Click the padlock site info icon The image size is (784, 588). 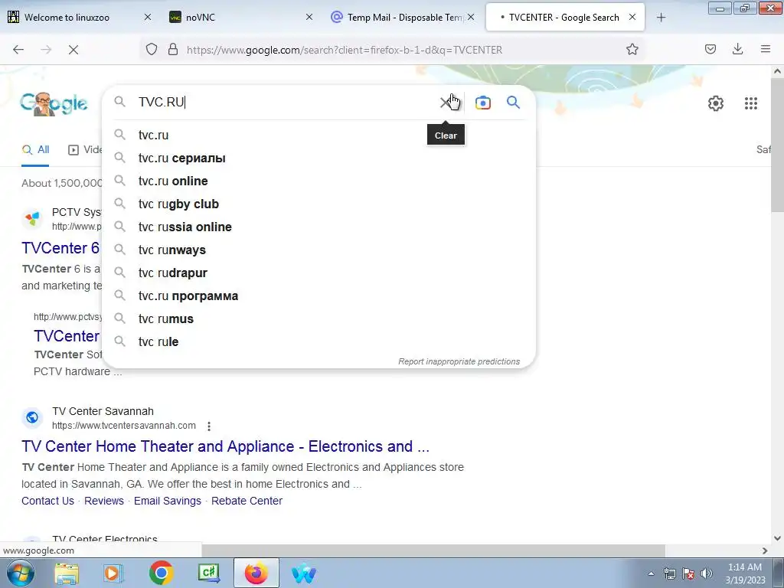[173, 49]
